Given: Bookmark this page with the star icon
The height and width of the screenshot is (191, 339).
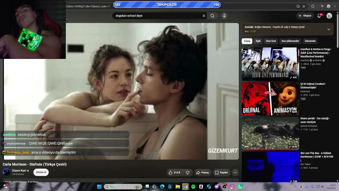Looking at the screenshot, I should pos(304,6).
